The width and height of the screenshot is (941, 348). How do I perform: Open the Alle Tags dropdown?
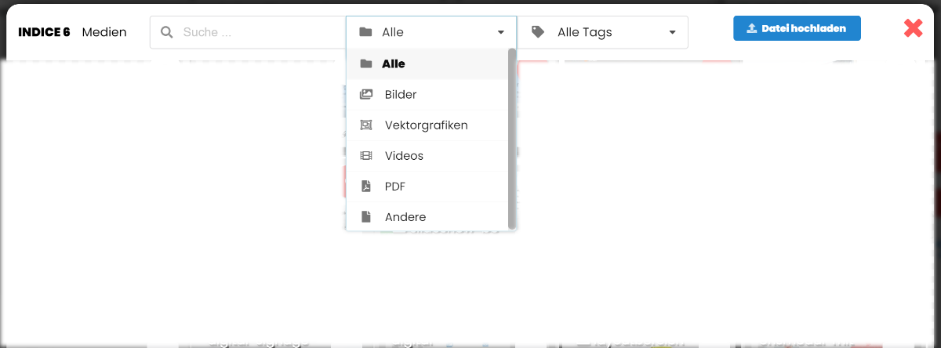602,32
